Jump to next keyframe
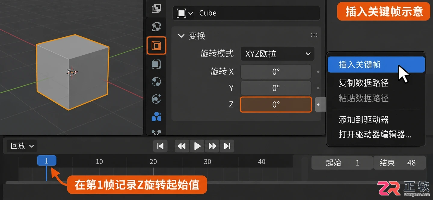433x200 pixels. click(212, 146)
